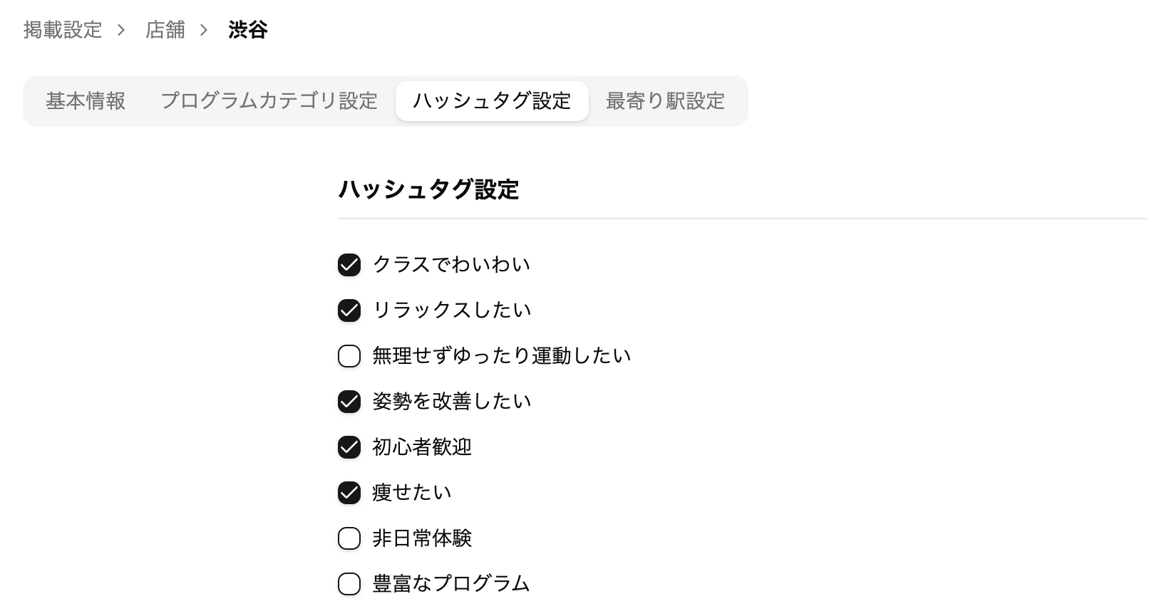Click the checkmark icon beside クラスでわいわい
This screenshot has width=1169, height=611.
click(x=349, y=264)
